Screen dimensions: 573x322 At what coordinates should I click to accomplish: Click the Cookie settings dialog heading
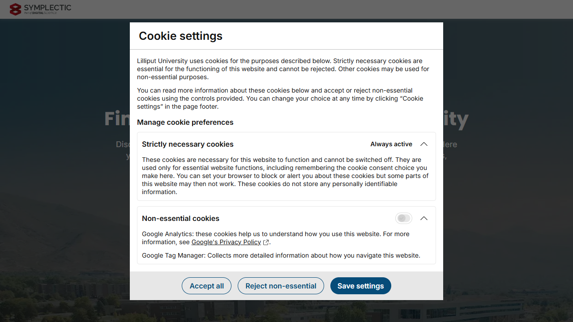180,36
